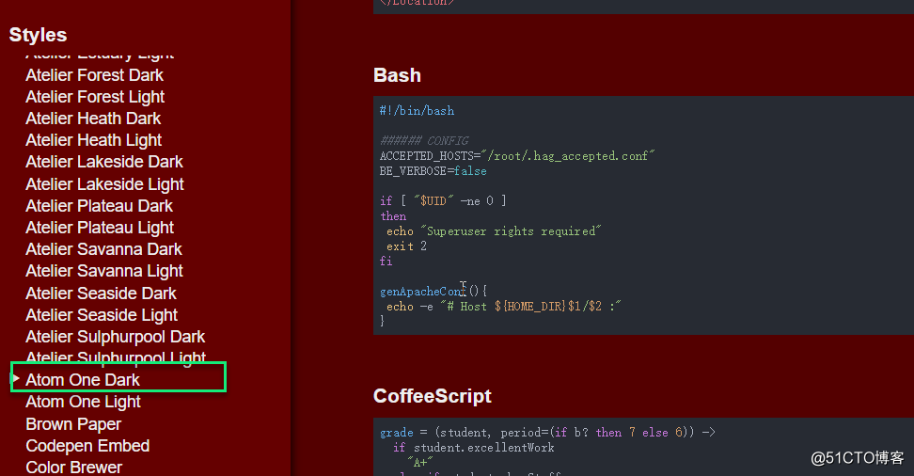Click the echo "Superuser rights required" line

point(493,231)
